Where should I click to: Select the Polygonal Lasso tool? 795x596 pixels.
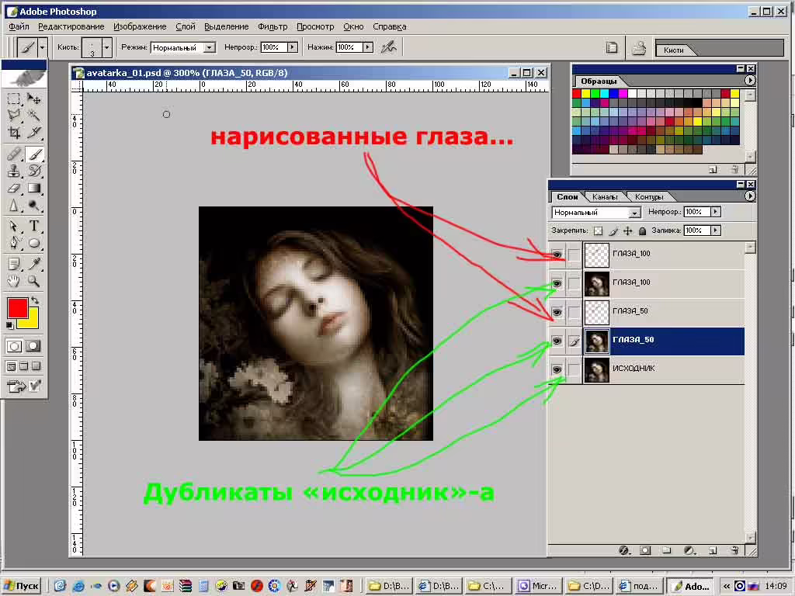tap(14, 116)
